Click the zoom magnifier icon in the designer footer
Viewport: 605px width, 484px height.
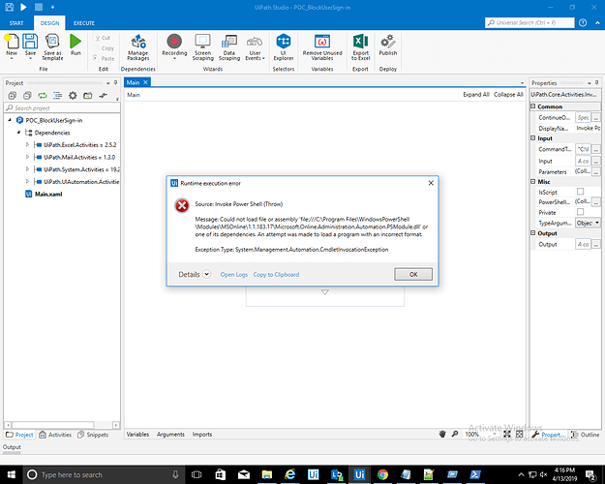pos(455,434)
